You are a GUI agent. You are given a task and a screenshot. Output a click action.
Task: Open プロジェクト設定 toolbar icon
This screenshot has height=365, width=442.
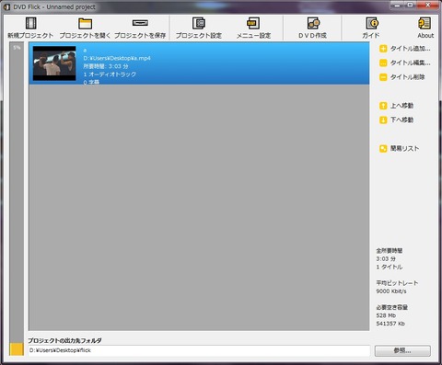tap(199, 23)
